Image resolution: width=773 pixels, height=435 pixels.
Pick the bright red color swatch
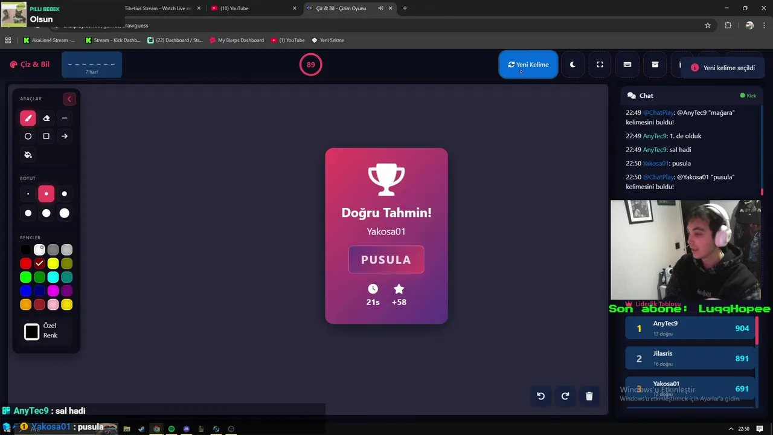(25, 263)
